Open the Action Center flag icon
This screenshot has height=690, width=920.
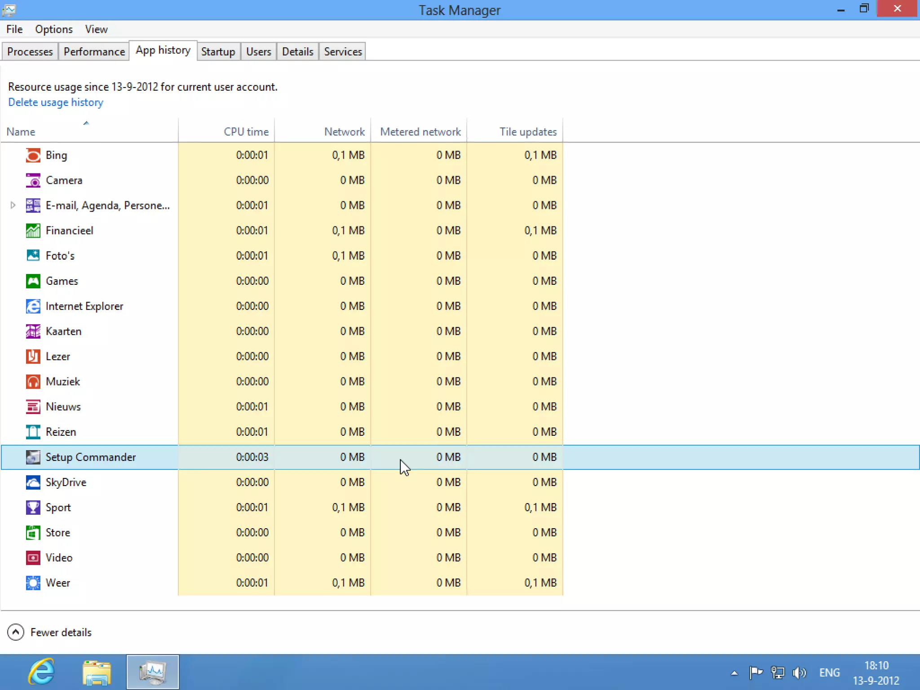tap(756, 672)
